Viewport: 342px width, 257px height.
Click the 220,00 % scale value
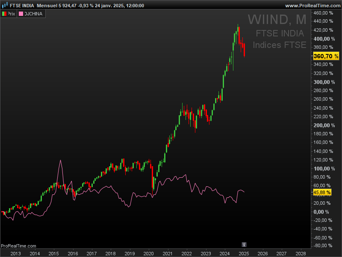(323, 117)
